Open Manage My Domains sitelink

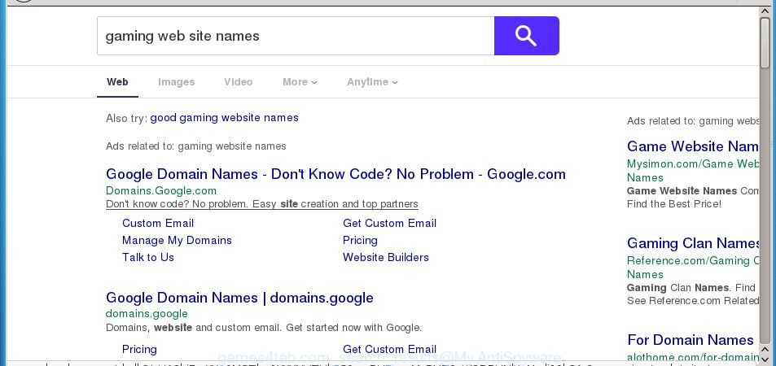click(177, 241)
